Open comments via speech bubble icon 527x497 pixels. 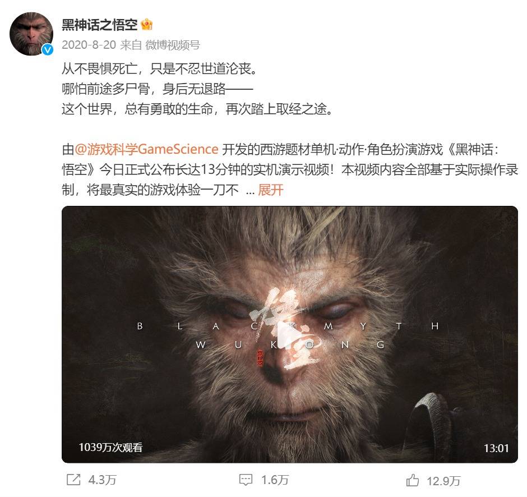(x=246, y=480)
